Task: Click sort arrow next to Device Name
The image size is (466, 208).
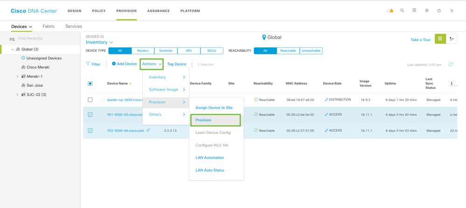Action: [x=130, y=84]
